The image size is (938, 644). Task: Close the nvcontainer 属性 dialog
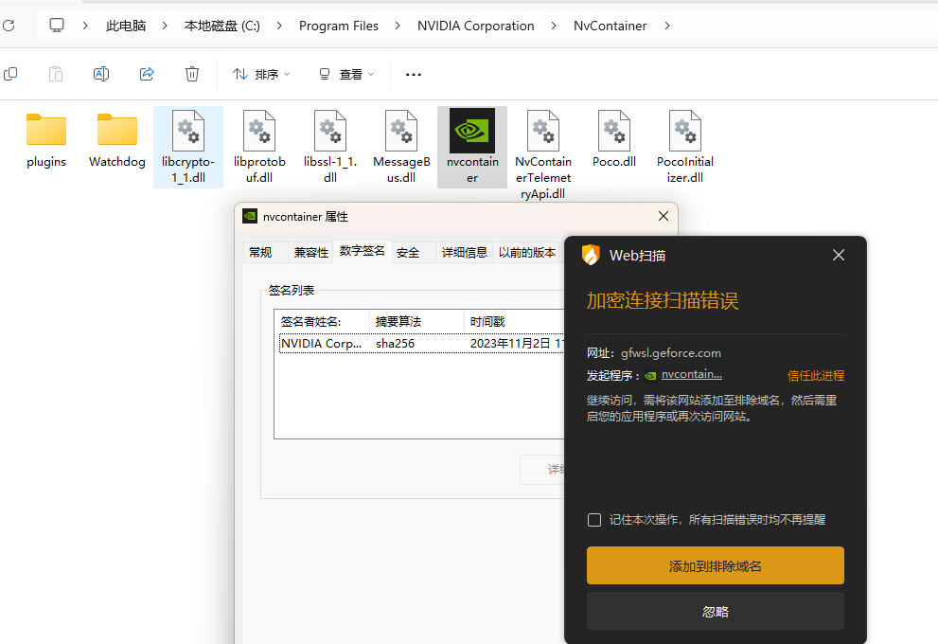click(x=664, y=216)
